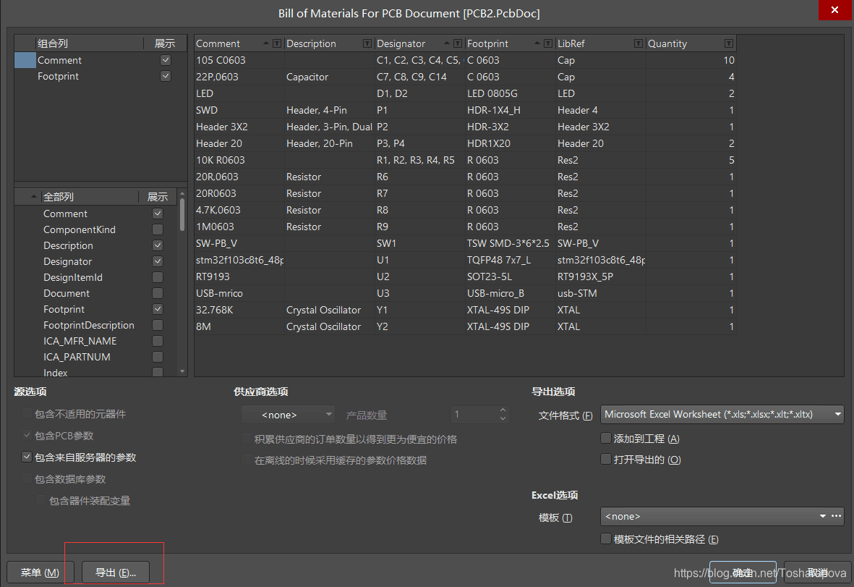The height and width of the screenshot is (587, 854).
Task: Toggle Description column display checkbox
Action: pyautogui.click(x=158, y=245)
